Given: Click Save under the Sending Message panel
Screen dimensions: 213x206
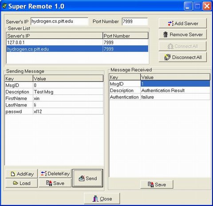Looking at the screenshot, I should click(x=55, y=183).
